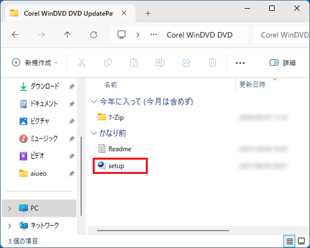The image size is (310, 248).
Task: Go back to the previous folder
Action: 15,35
